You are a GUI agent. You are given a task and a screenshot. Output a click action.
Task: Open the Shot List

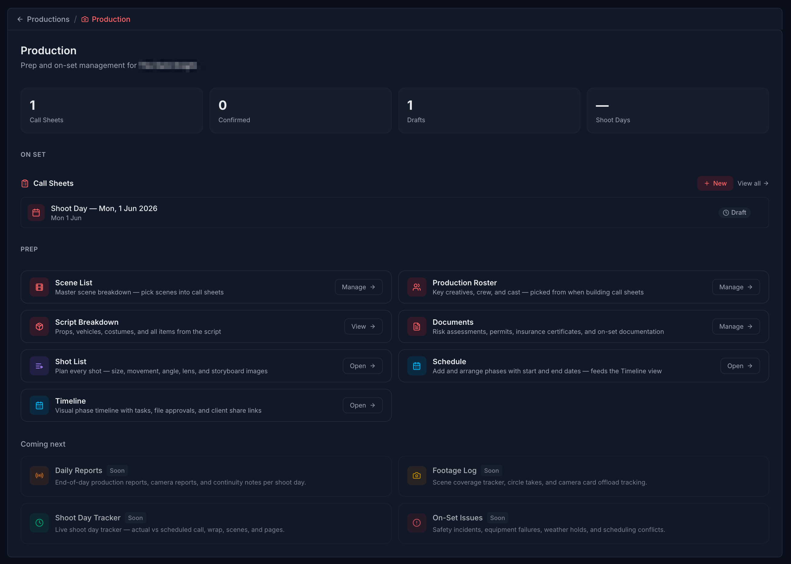363,366
